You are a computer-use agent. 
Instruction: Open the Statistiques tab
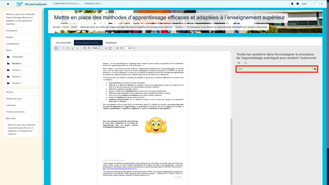click(x=111, y=43)
